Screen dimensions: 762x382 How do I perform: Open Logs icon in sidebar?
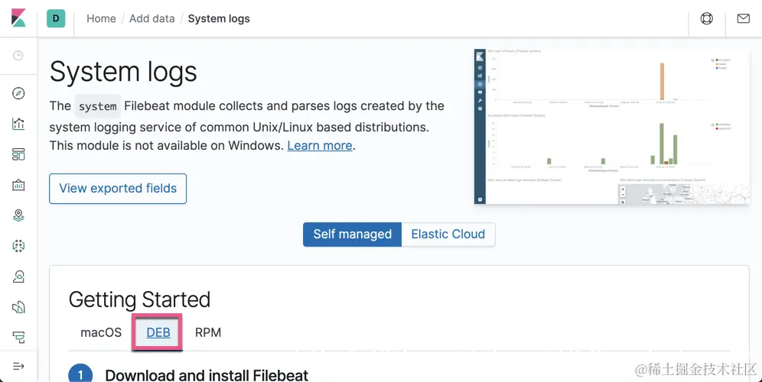pos(18,307)
